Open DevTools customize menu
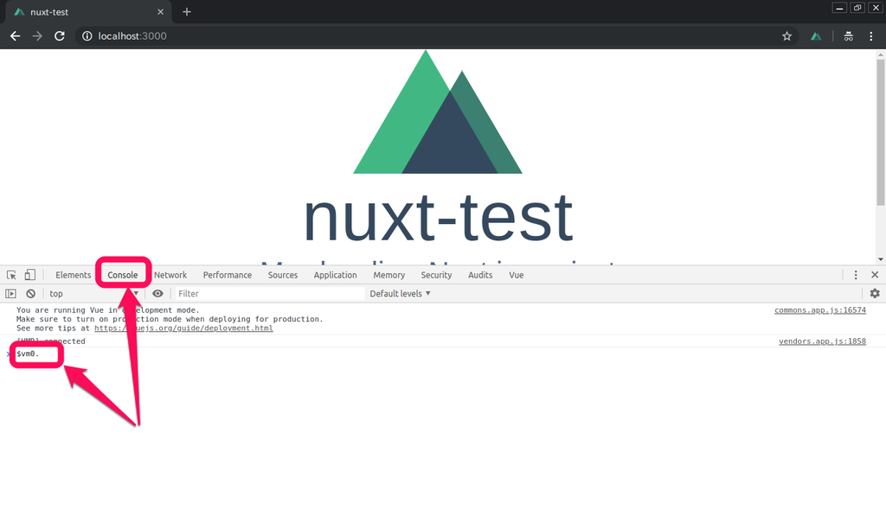 (856, 275)
